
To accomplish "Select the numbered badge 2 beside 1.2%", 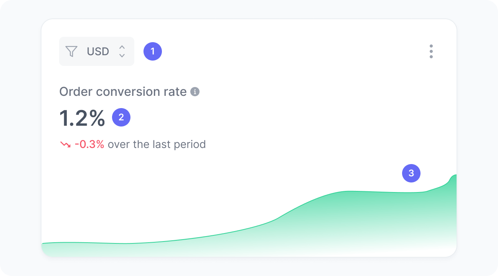I will tap(121, 117).
